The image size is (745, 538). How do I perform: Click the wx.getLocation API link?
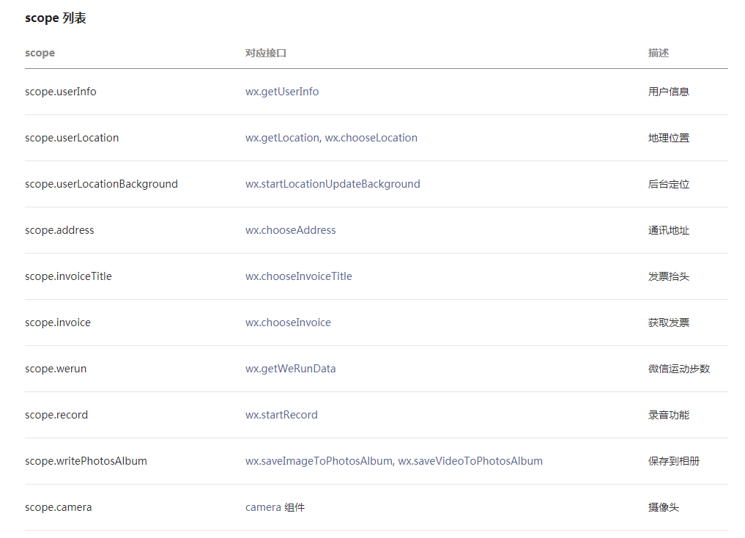282,138
